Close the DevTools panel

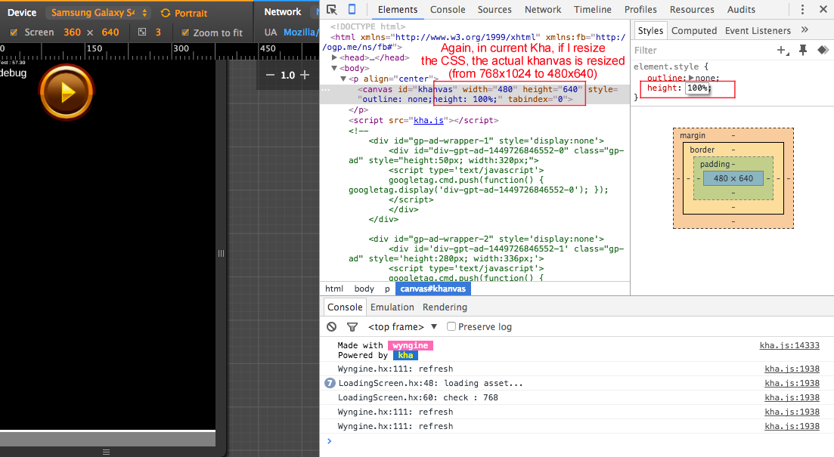(x=823, y=10)
